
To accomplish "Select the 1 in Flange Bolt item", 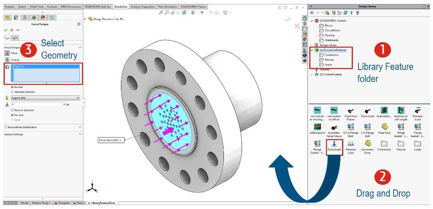I will point(367,130).
